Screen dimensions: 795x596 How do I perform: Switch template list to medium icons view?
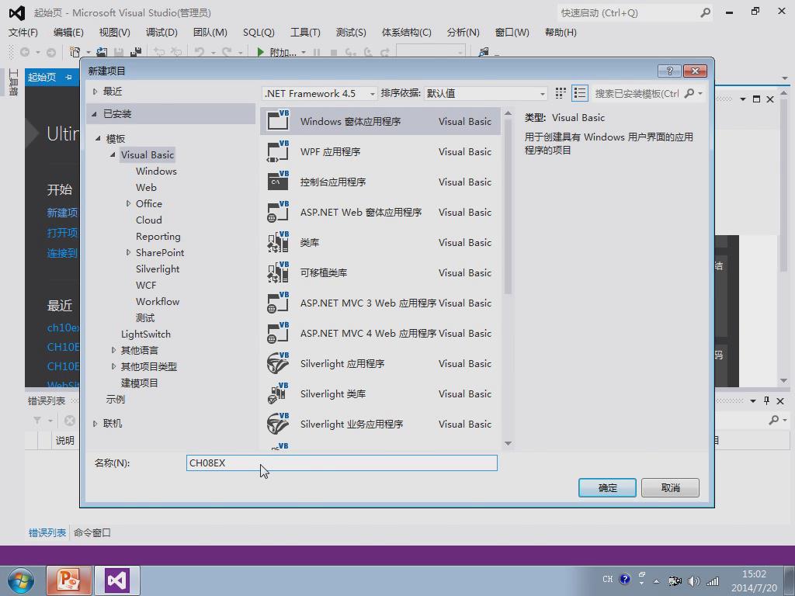pos(561,93)
